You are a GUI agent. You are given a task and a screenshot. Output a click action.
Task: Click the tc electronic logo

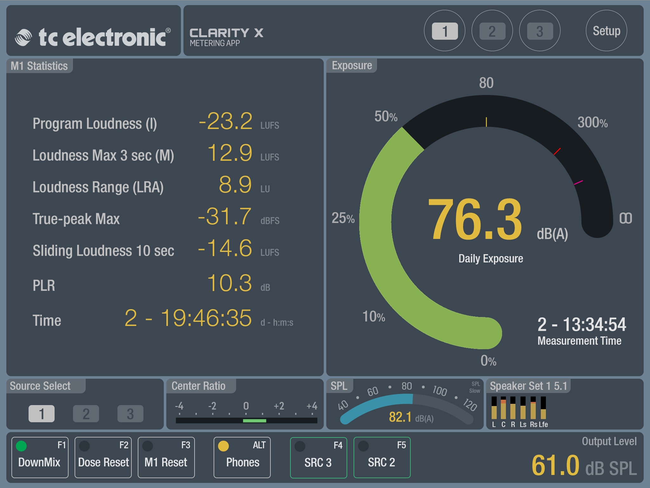point(93,37)
